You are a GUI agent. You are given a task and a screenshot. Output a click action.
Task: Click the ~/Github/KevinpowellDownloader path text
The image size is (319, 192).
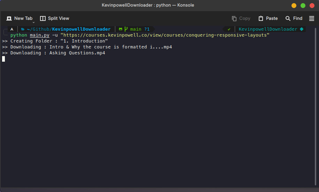pos(69,29)
